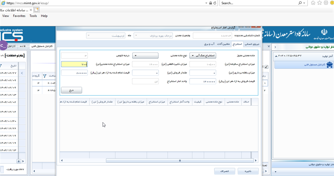Click the قیمت تمام شده input field
The width and height of the screenshot is (334, 176).
[74, 73]
